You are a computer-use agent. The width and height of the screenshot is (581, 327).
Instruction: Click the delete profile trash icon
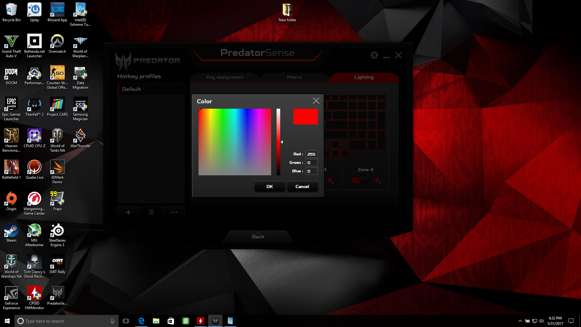pos(151,212)
